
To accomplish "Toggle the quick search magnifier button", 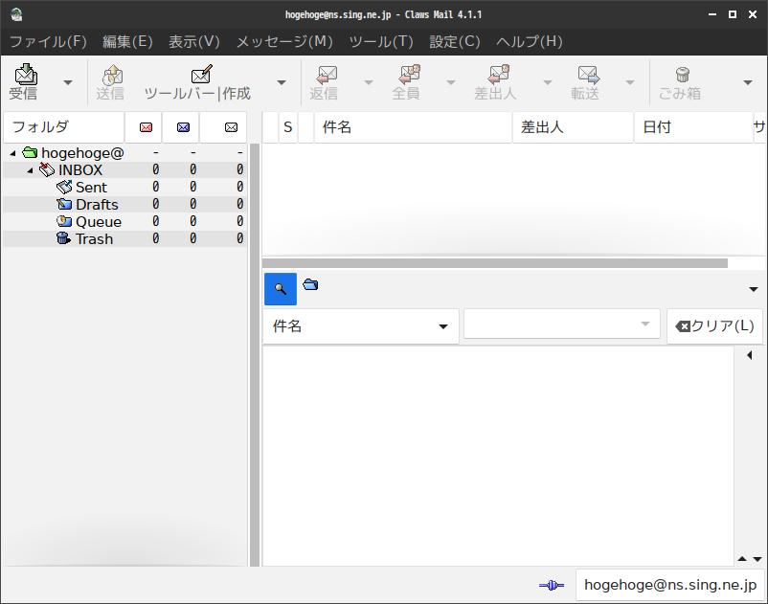I will pyautogui.click(x=281, y=289).
